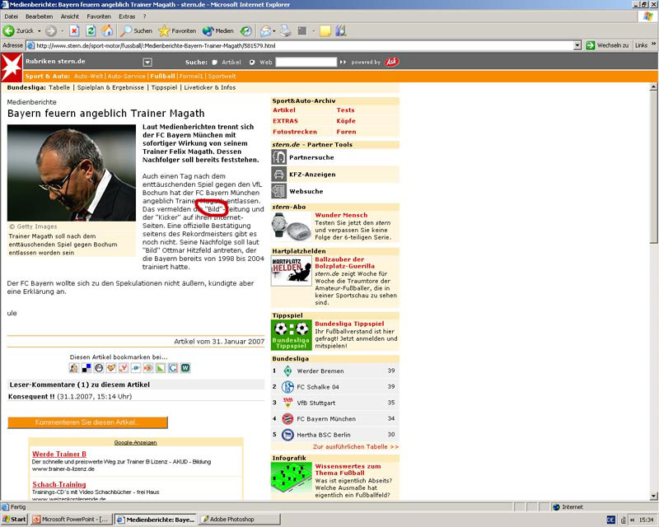Screen dimensions: 659x527
Task: Click the FC Bayern München club crest
Action: [x=287, y=418]
